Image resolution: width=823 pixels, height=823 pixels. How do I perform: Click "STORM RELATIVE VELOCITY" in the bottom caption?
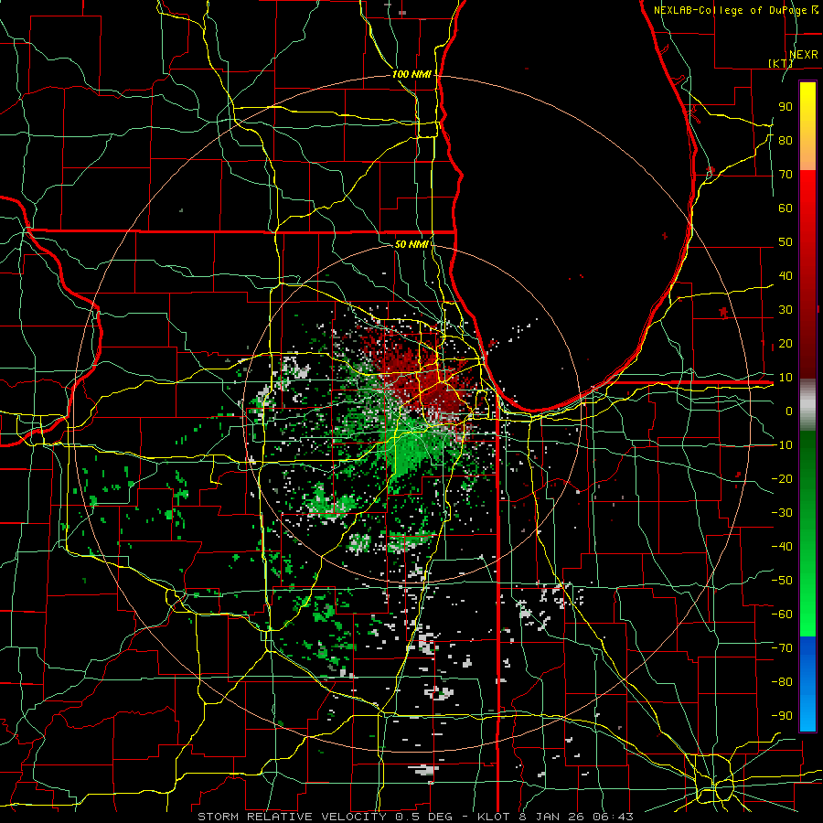pyautogui.click(x=292, y=817)
